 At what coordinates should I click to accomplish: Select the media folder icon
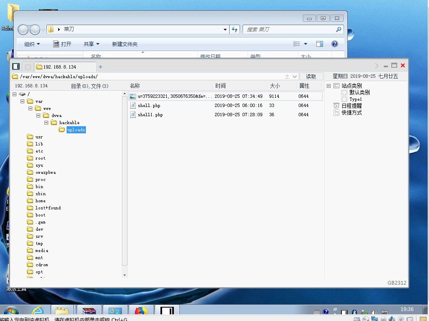pos(30,250)
